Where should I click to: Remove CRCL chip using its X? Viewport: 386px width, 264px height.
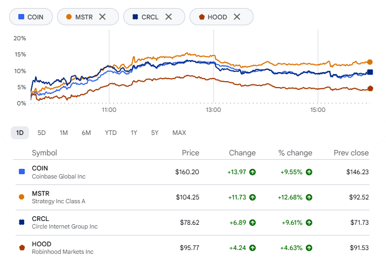pos(169,17)
